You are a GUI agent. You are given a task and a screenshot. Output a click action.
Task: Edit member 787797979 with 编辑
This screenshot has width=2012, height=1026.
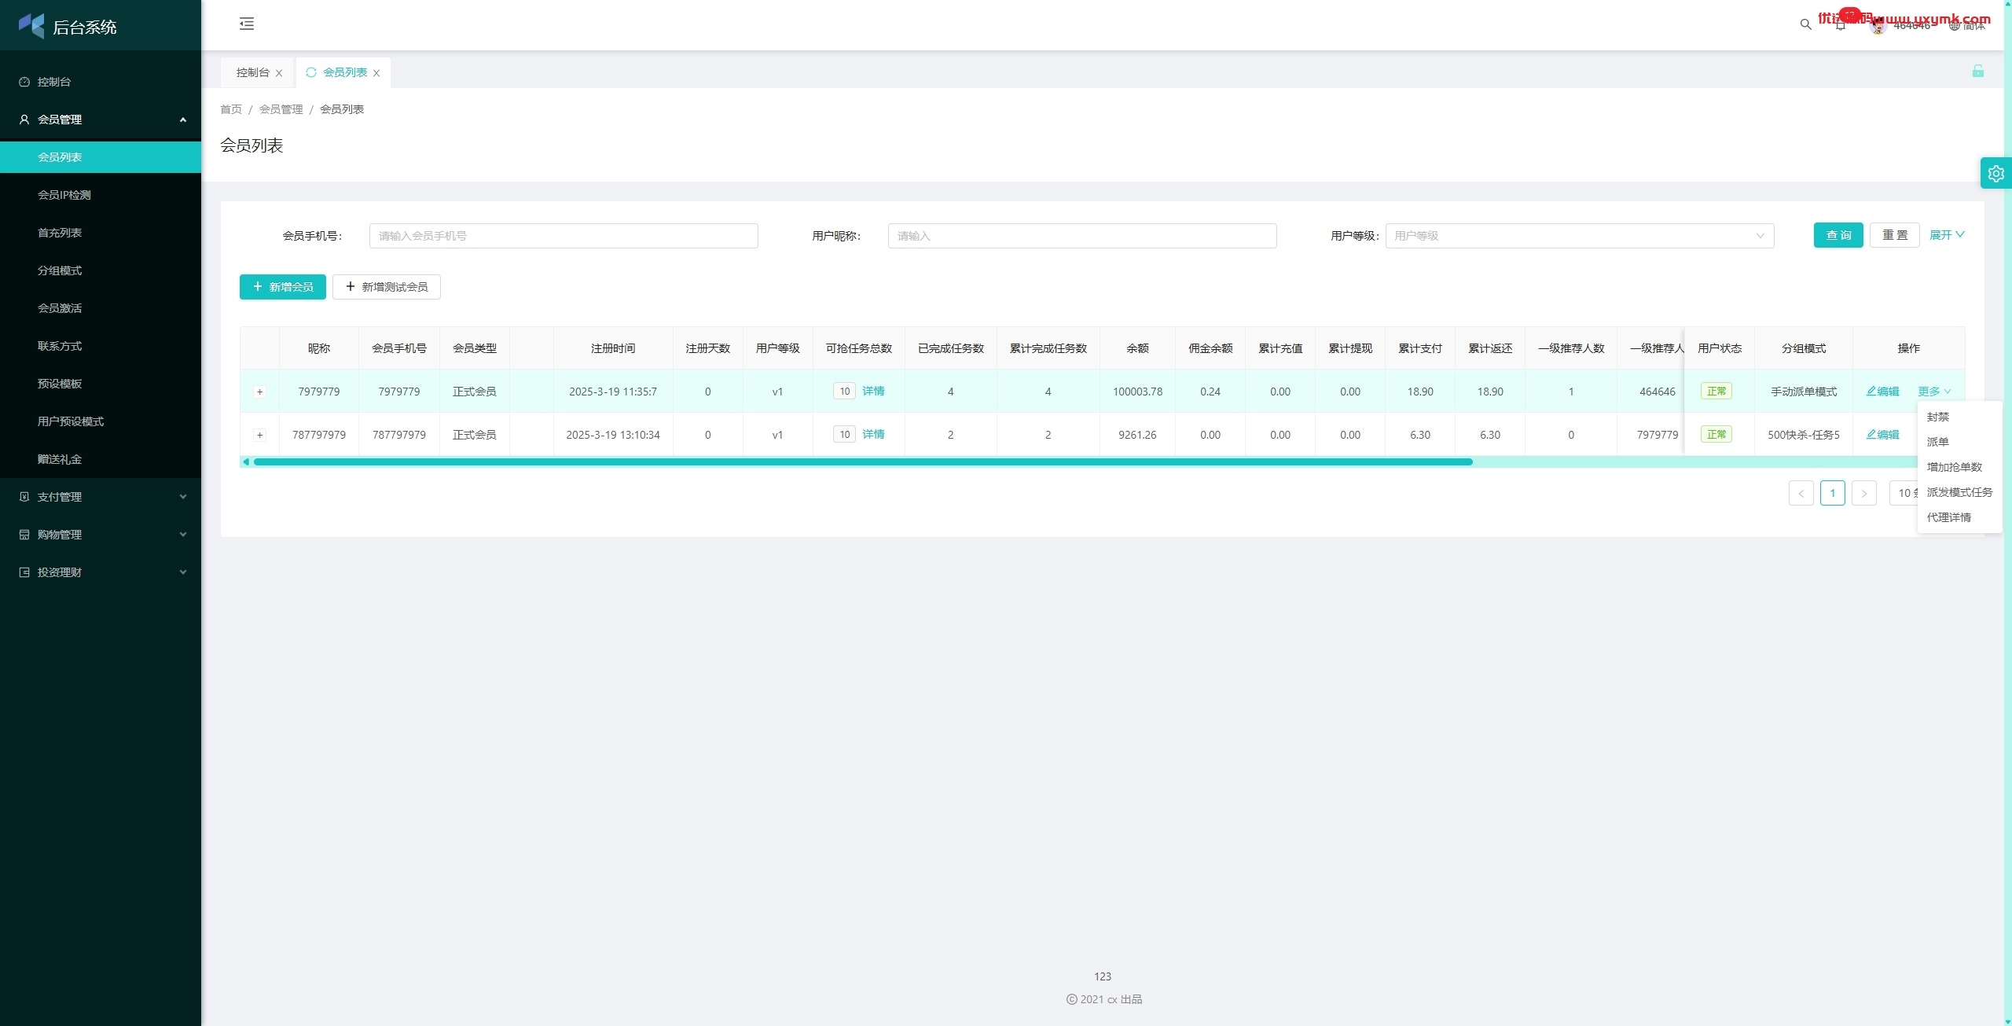[x=1882, y=435]
